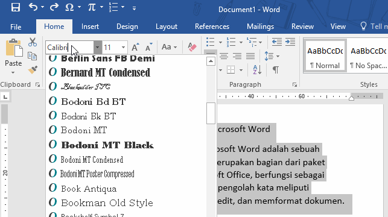
Task: Open the Change Case Aa menu
Action: [169, 47]
